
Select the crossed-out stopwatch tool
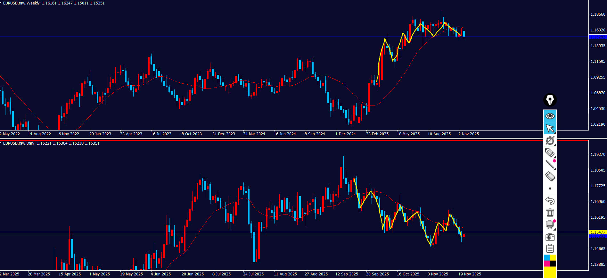coord(550,140)
